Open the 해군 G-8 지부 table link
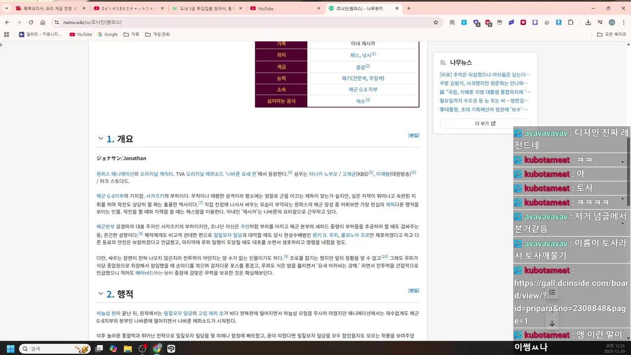The height and width of the screenshot is (355, 631). tap(363, 90)
